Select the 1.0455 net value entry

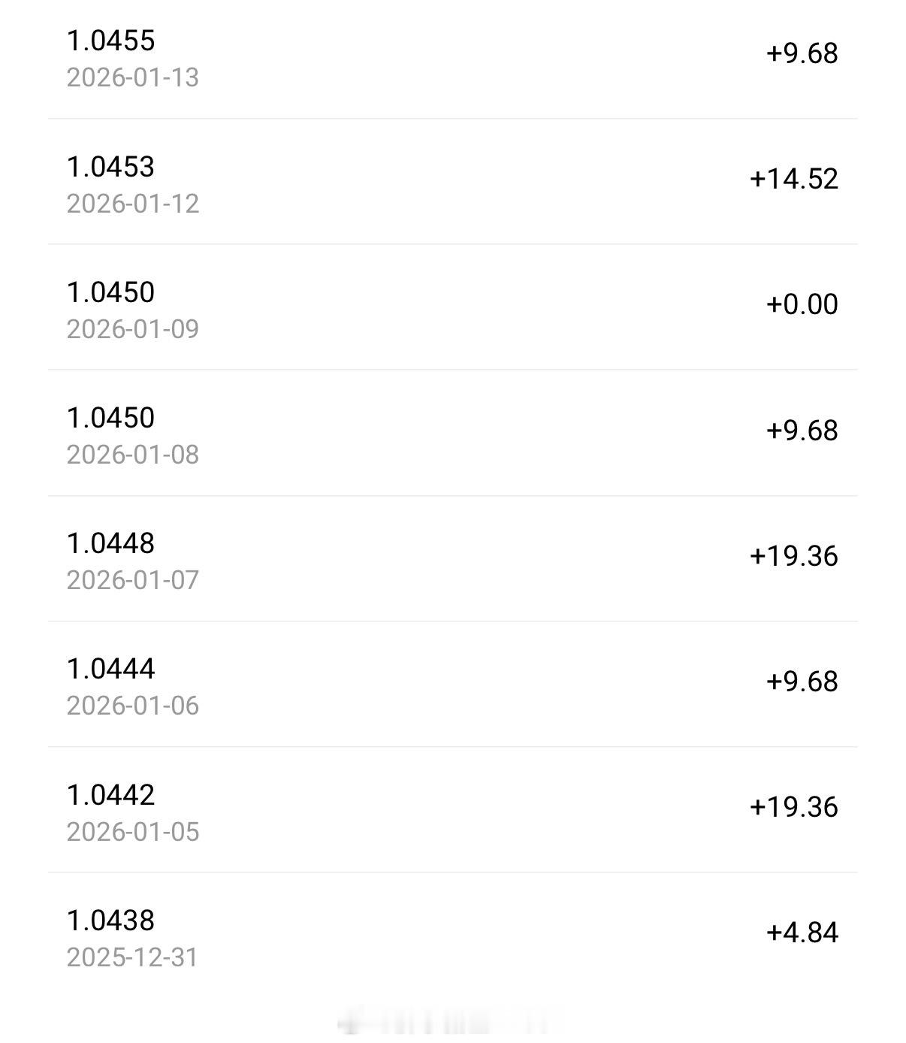(111, 41)
